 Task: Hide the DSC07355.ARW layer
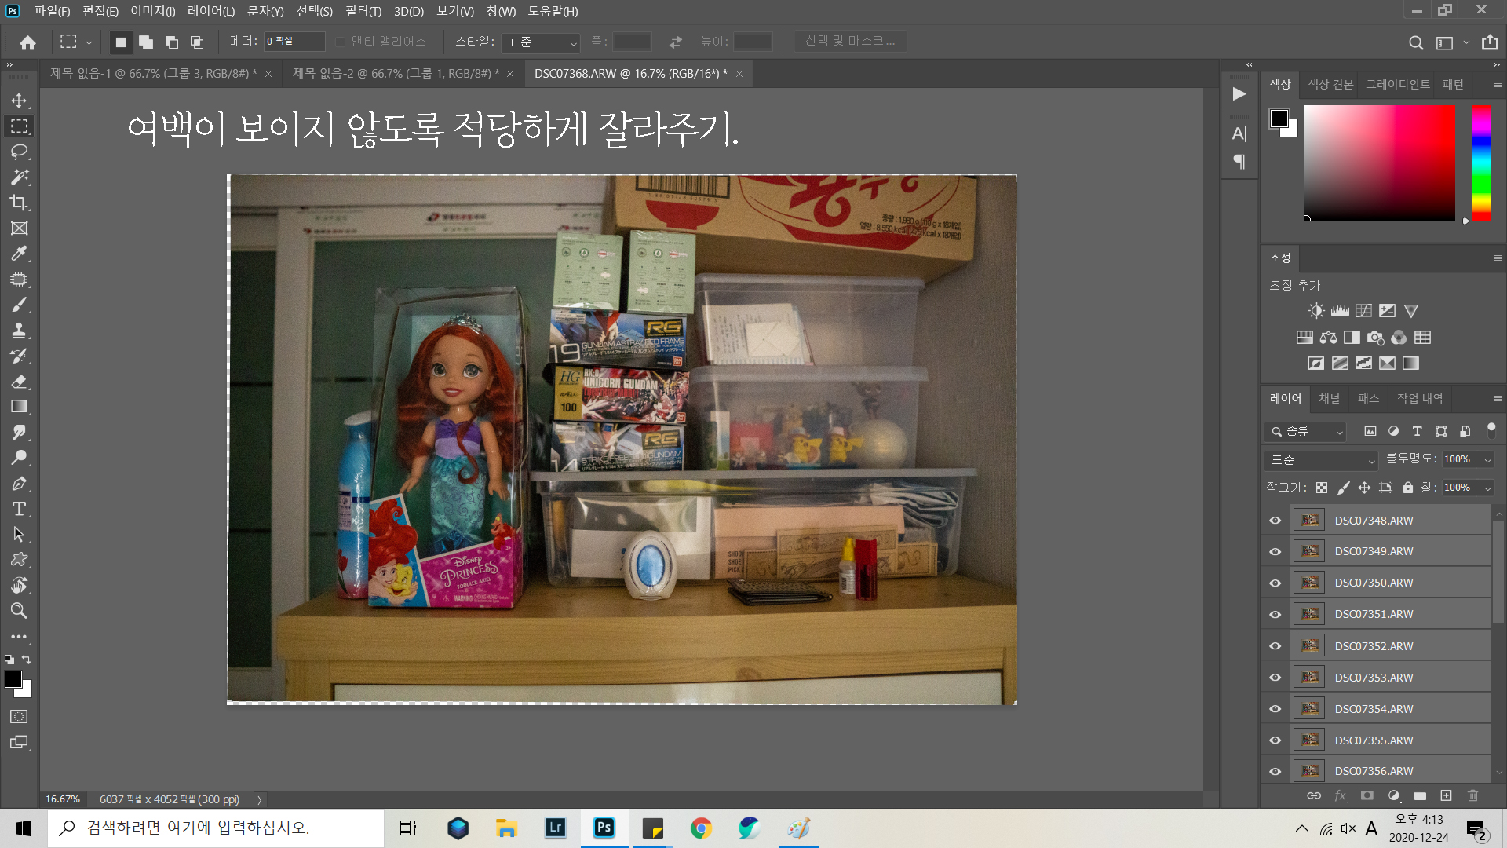[x=1275, y=740]
